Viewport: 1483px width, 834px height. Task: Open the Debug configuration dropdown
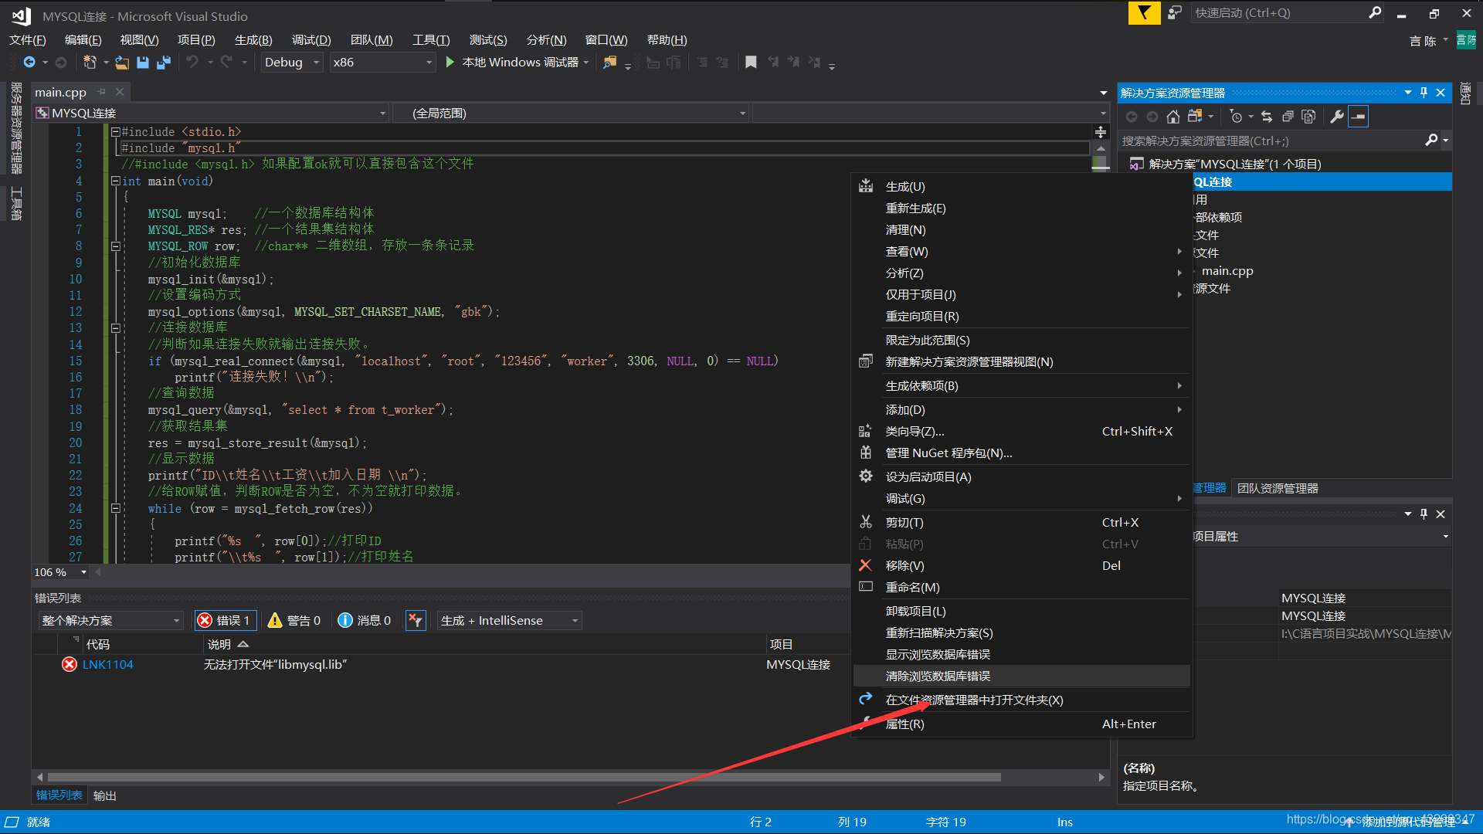pos(292,63)
